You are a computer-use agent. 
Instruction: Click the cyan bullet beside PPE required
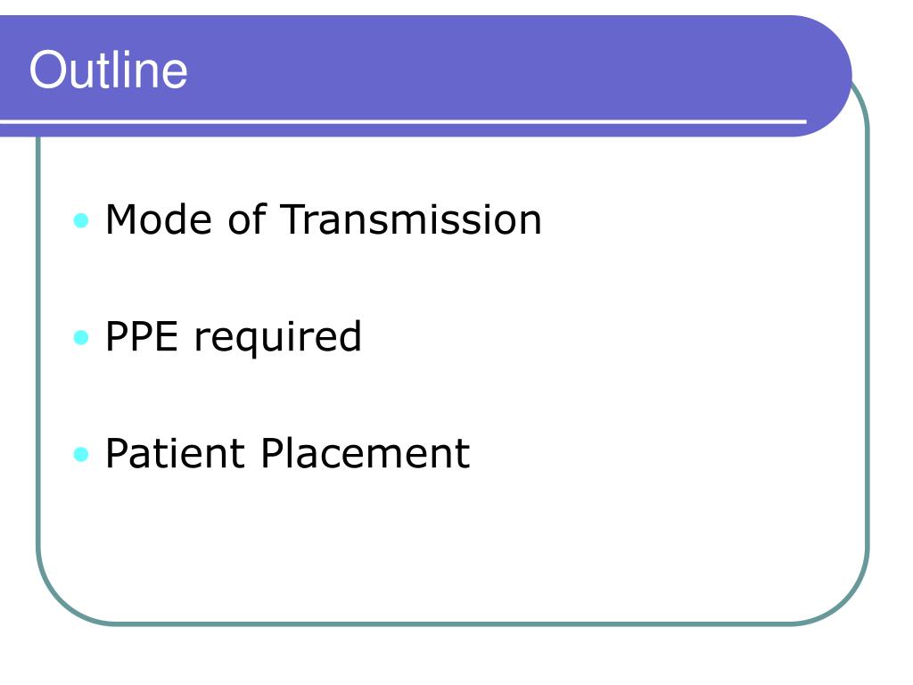click(x=81, y=337)
